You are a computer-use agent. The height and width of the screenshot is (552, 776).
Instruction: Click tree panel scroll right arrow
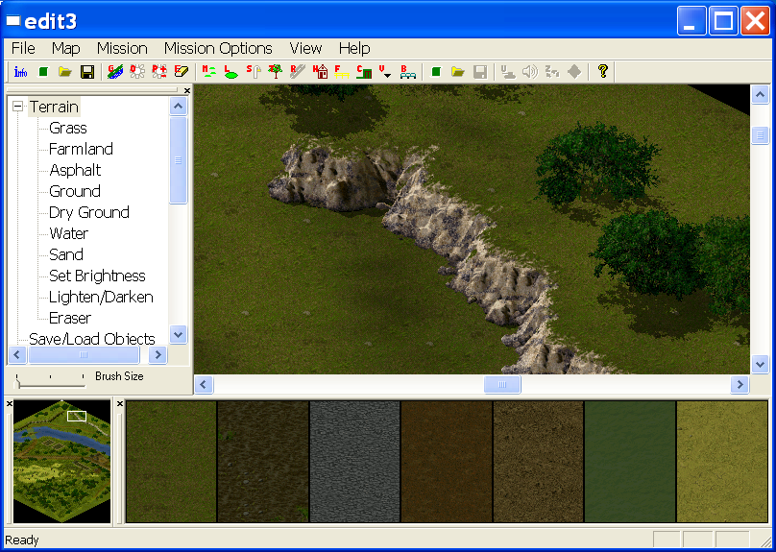pyautogui.click(x=158, y=354)
